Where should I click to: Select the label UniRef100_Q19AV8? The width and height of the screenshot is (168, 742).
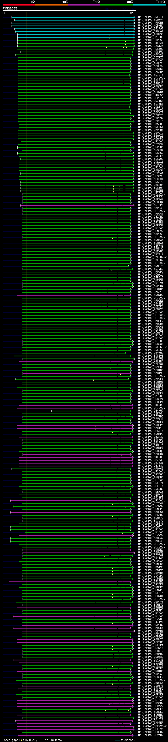coord(150,602)
